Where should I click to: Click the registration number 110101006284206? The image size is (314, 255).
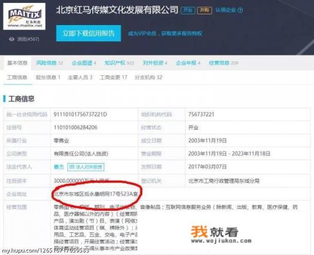(x=75, y=127)
